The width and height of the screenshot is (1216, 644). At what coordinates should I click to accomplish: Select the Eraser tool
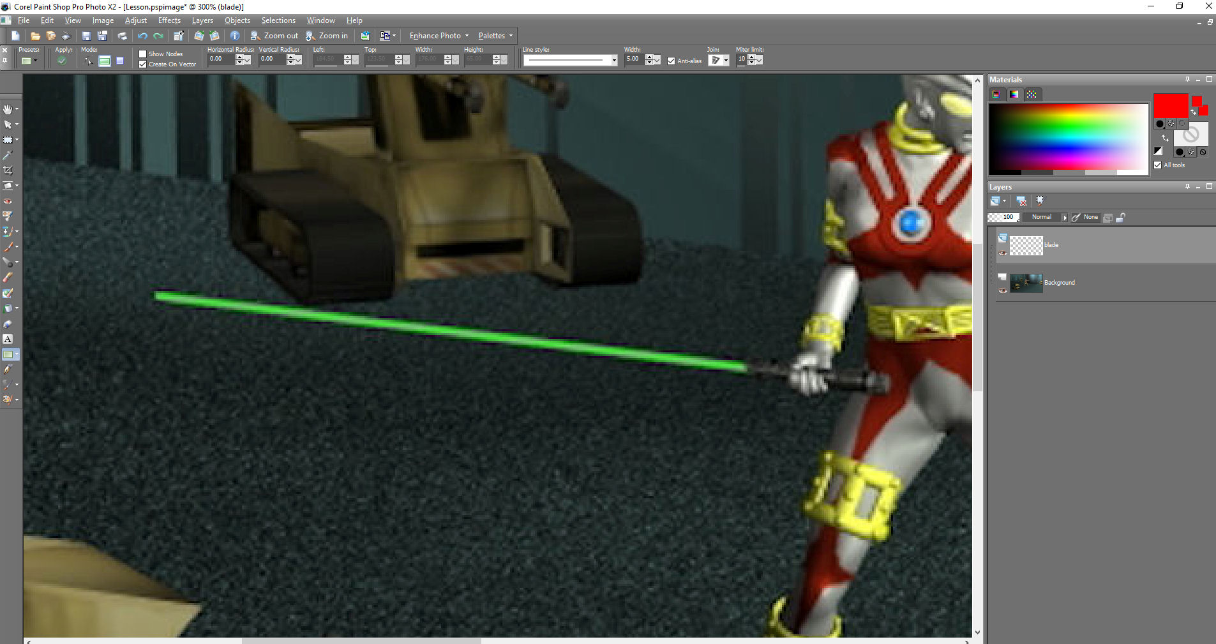coord(8,278)
